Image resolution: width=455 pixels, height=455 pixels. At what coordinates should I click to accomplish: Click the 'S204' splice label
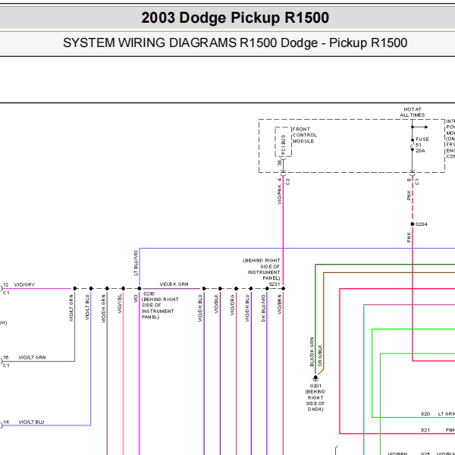422,224
